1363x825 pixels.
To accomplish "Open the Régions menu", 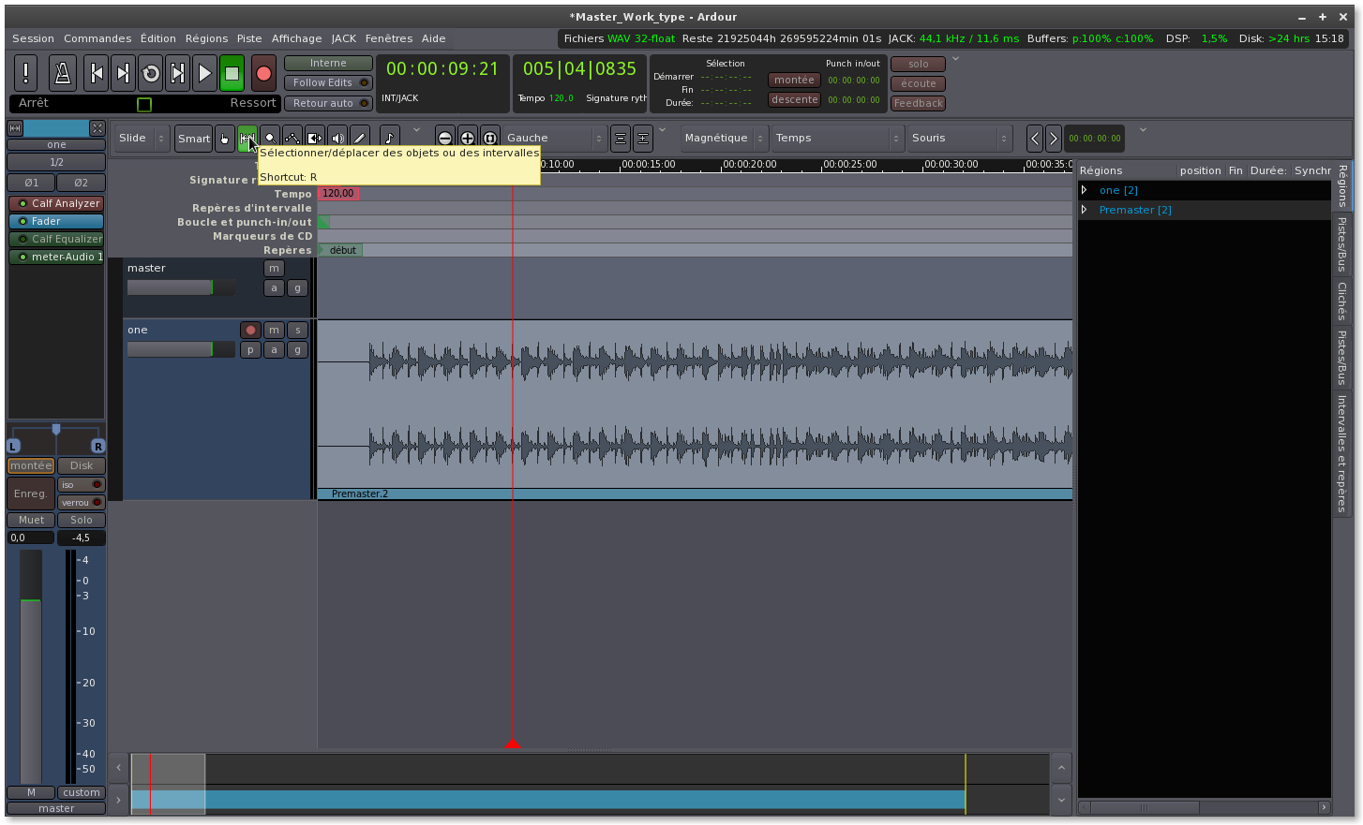I will [206, 38].
